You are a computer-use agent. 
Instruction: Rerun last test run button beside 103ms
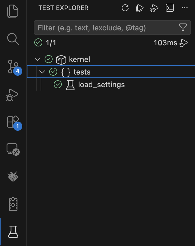click(x=184, y=43)
